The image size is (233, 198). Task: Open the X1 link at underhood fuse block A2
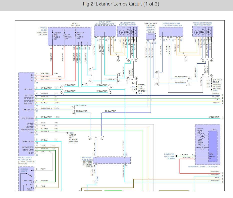click(x=126, y=166)
